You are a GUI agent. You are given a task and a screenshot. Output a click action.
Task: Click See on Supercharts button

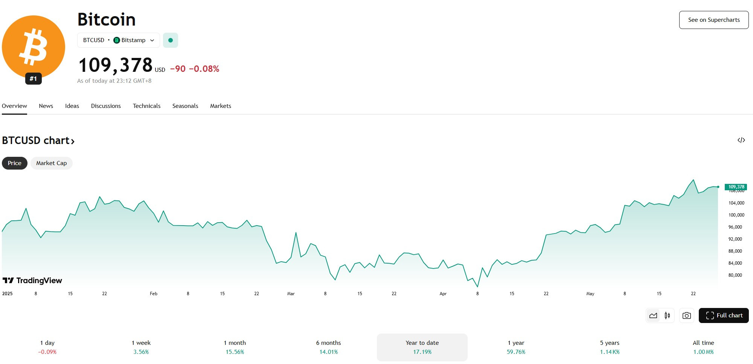click(714, 20)
